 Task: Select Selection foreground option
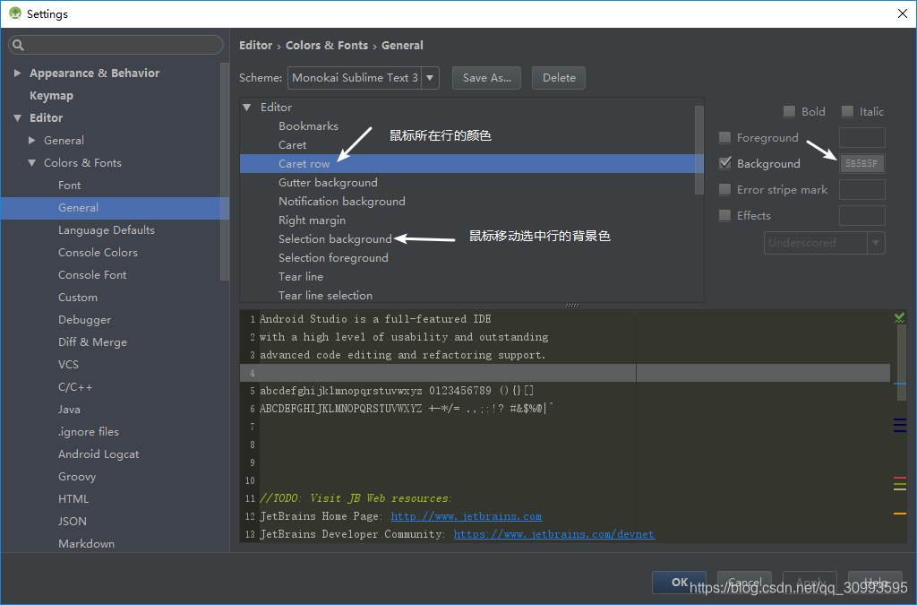(x=333, y=258)
